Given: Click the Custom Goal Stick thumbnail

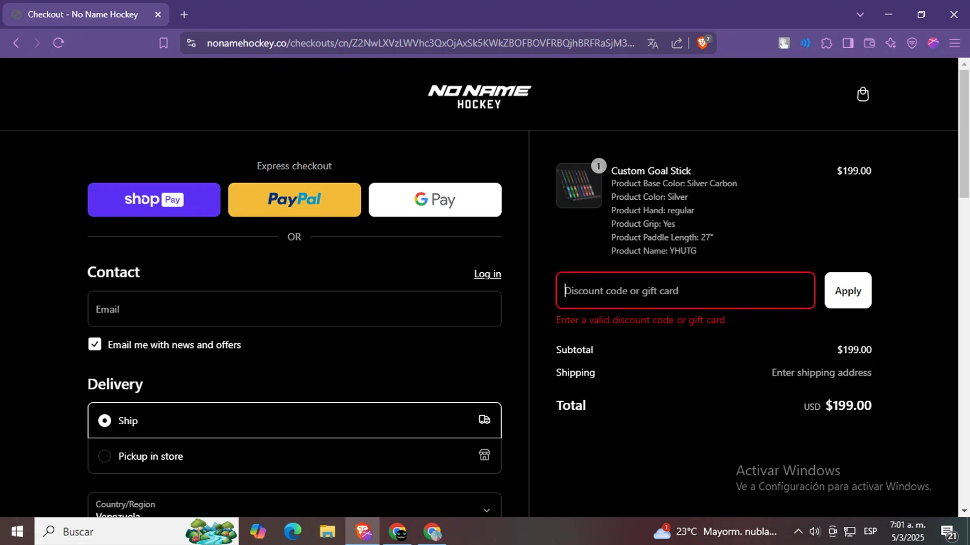Looking at the screenshot, I should 579,186.
